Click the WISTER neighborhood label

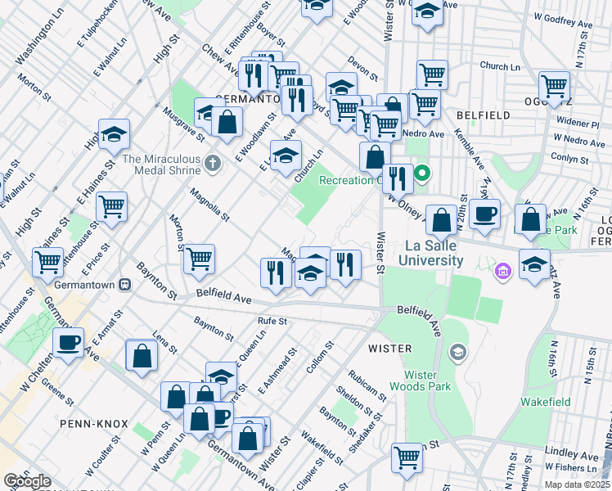pyautogui.click(x=390, y=349)
